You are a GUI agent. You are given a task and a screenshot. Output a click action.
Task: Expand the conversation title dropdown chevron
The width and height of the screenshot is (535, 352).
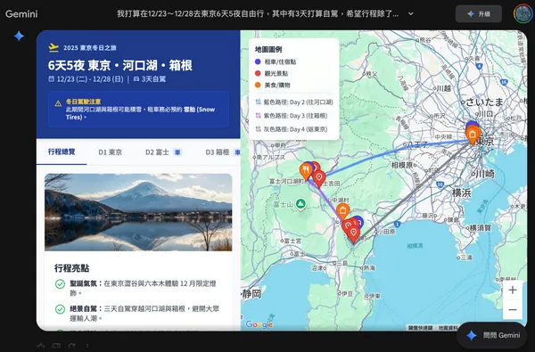click(x=411, y=14)
